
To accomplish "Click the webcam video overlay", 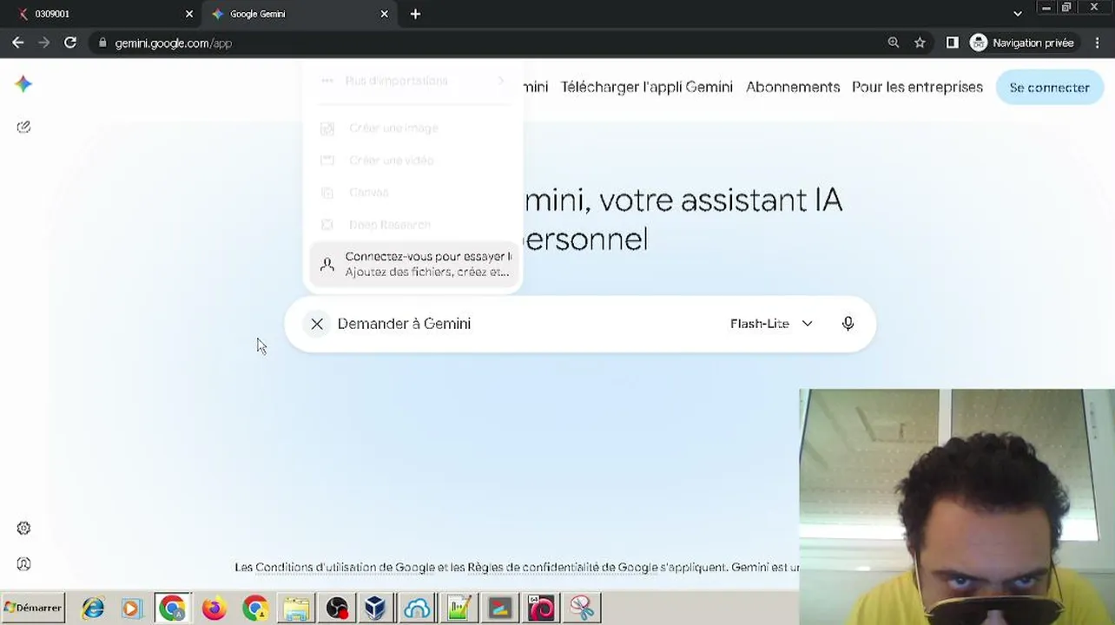I will click(957, 507).
